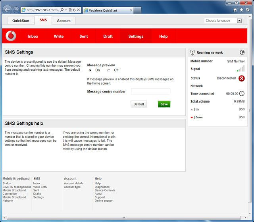Image resolution: width=254 pixels, height=222 pixels.
Task: Click the clock icon next to Time connected
Action: click(242, 93)
